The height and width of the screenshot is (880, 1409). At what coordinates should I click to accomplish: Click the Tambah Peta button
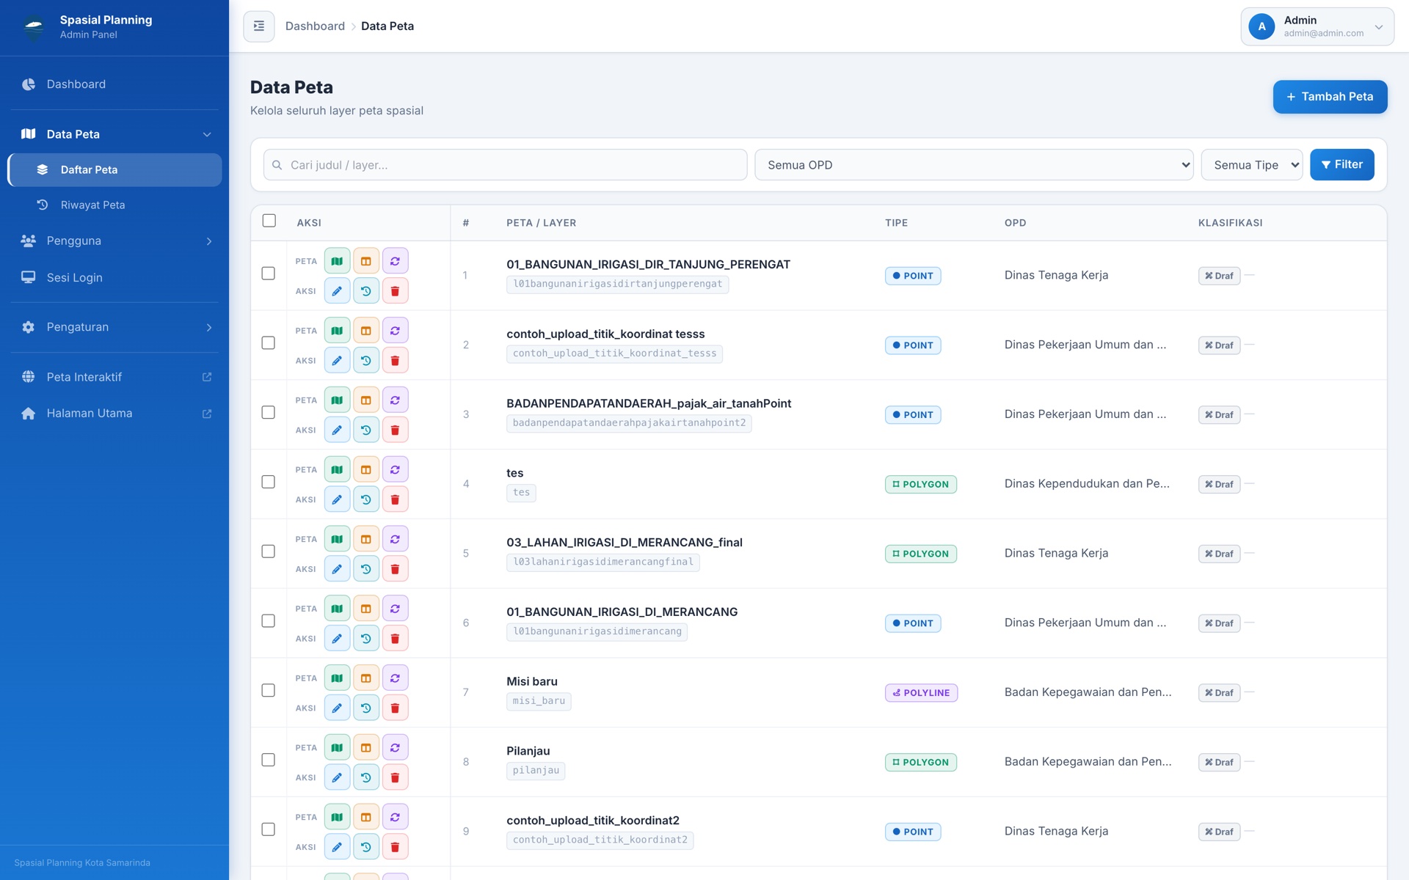(1330, 97)
